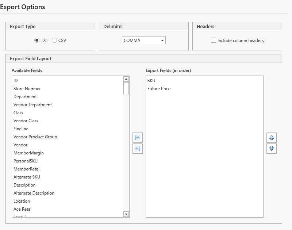Select Vendor Product Group field
Image resolution: width=292 pixels, height=230 pixels.
67,137
